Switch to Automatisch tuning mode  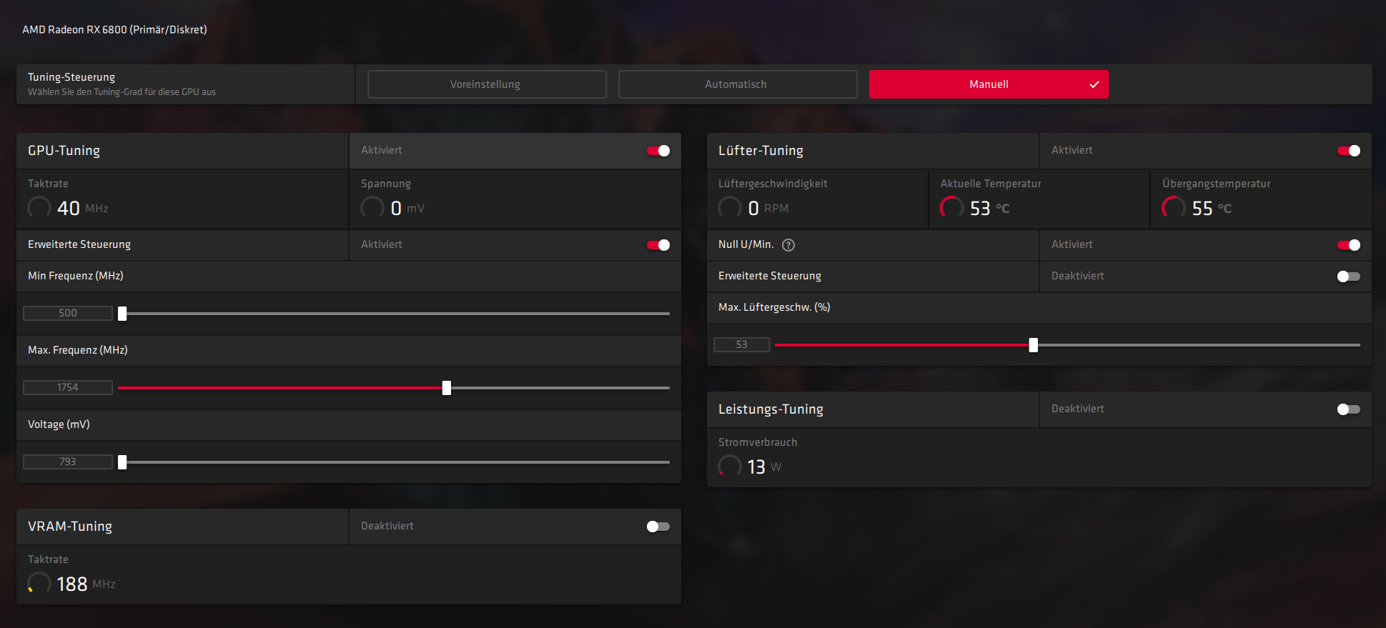tap(737, 84)
